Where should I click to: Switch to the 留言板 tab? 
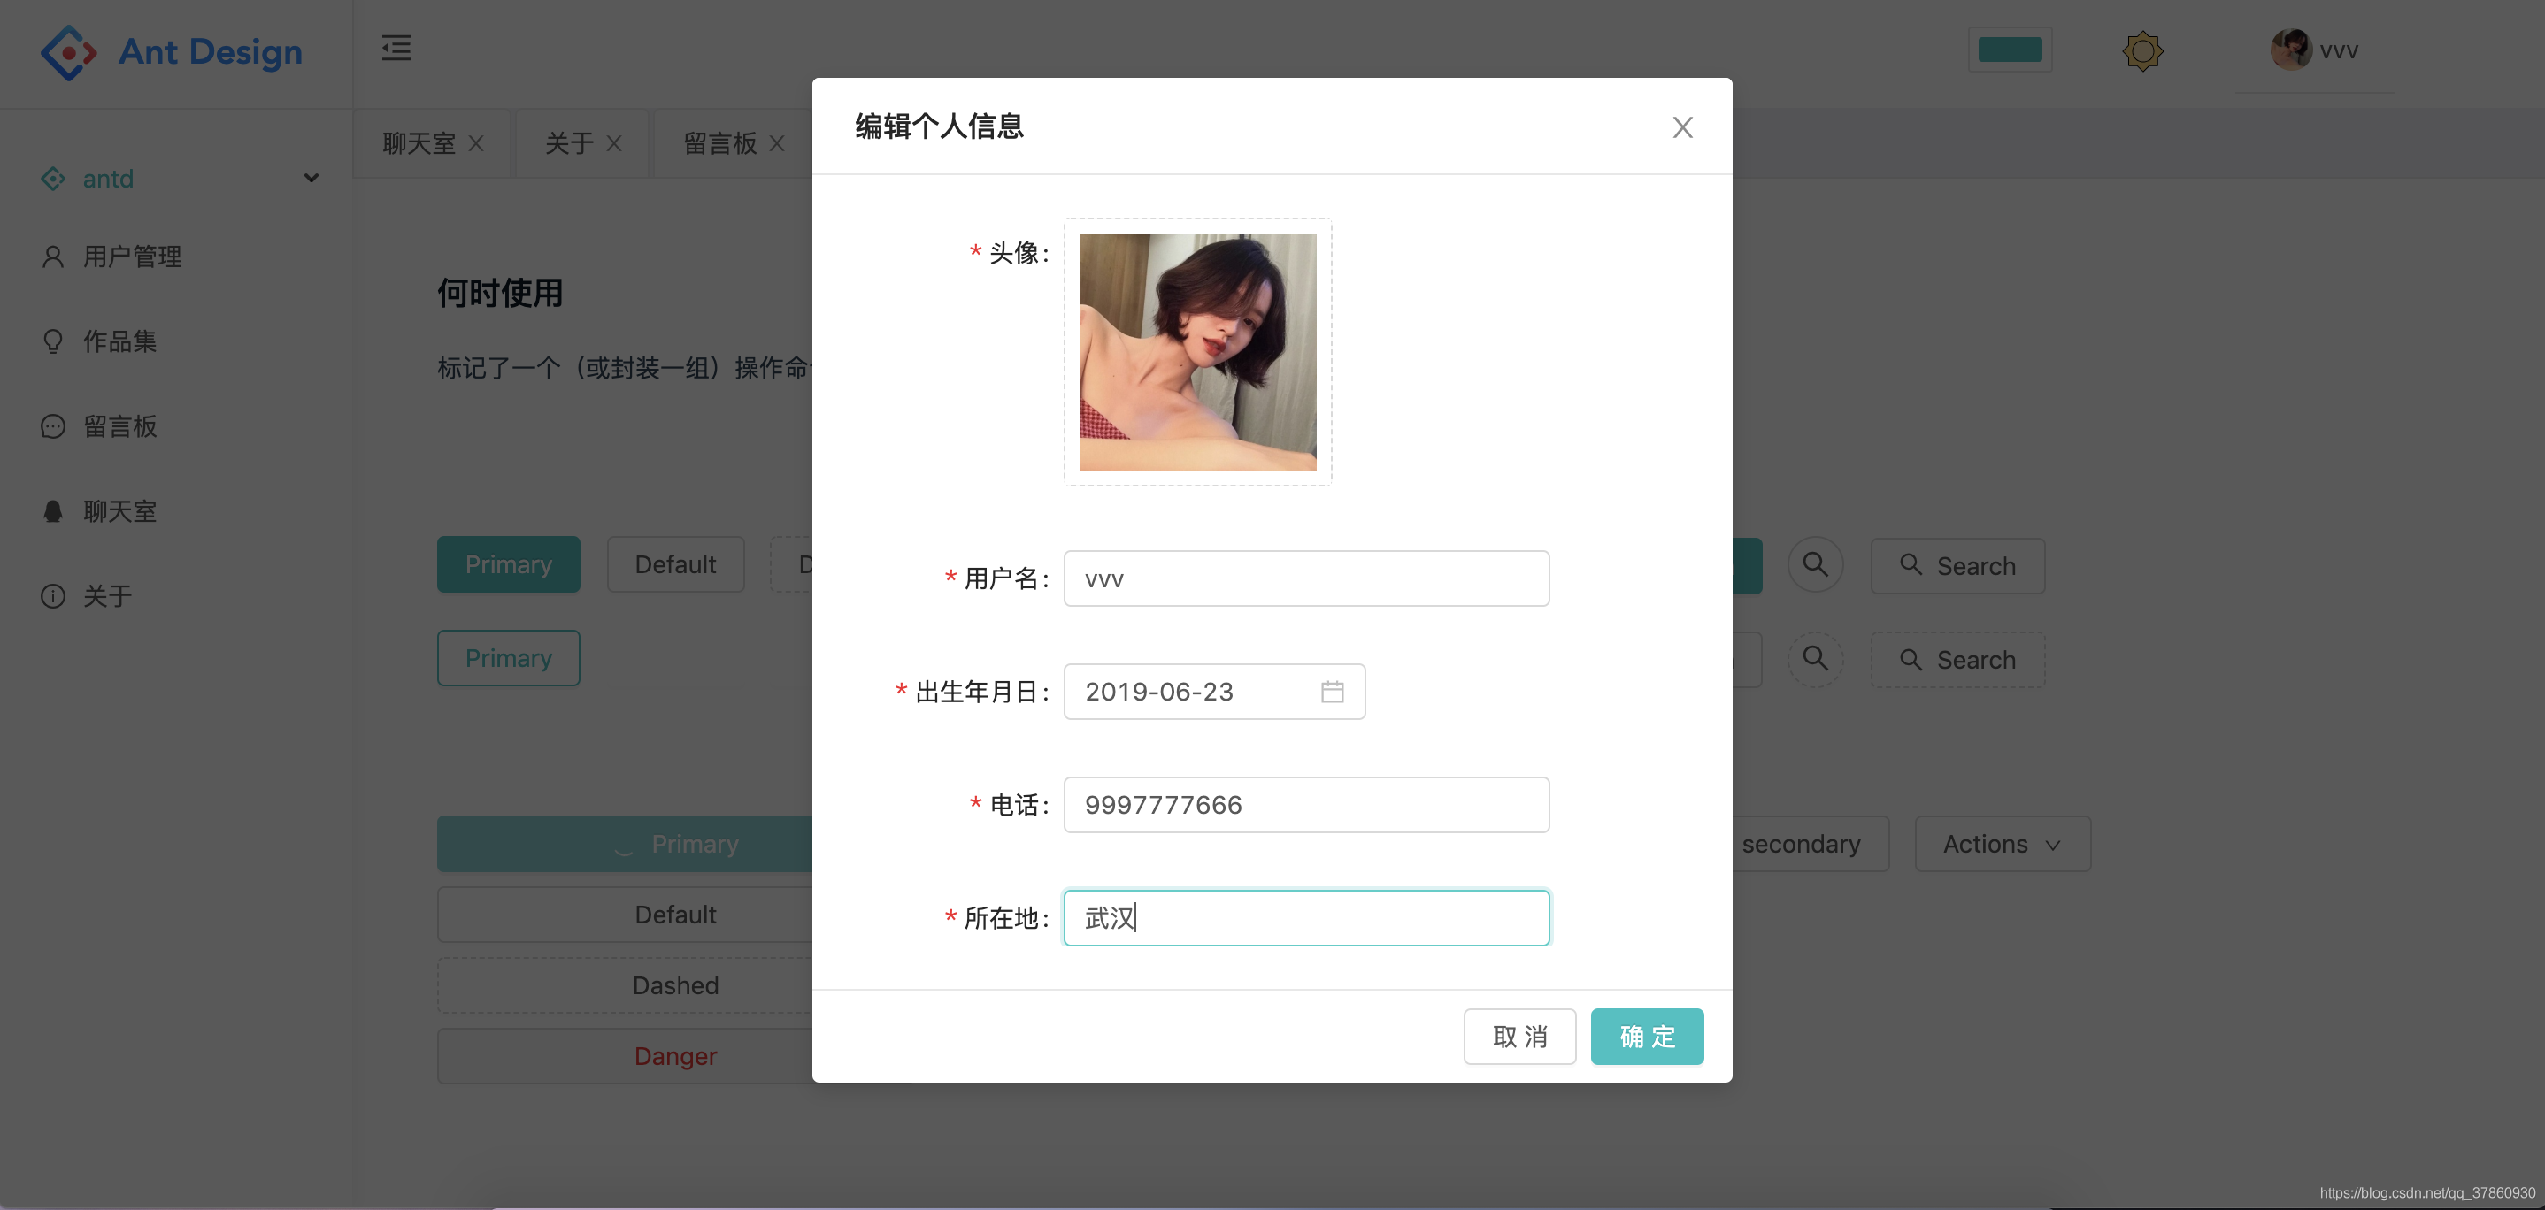coord(720,143)
